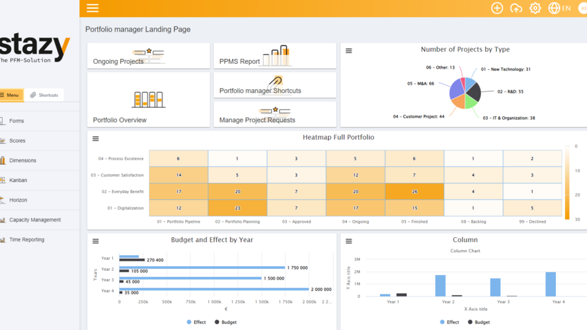Click the cloud upload icon
The height and width of the screenshot is (330, 587).
coord(516,8)
